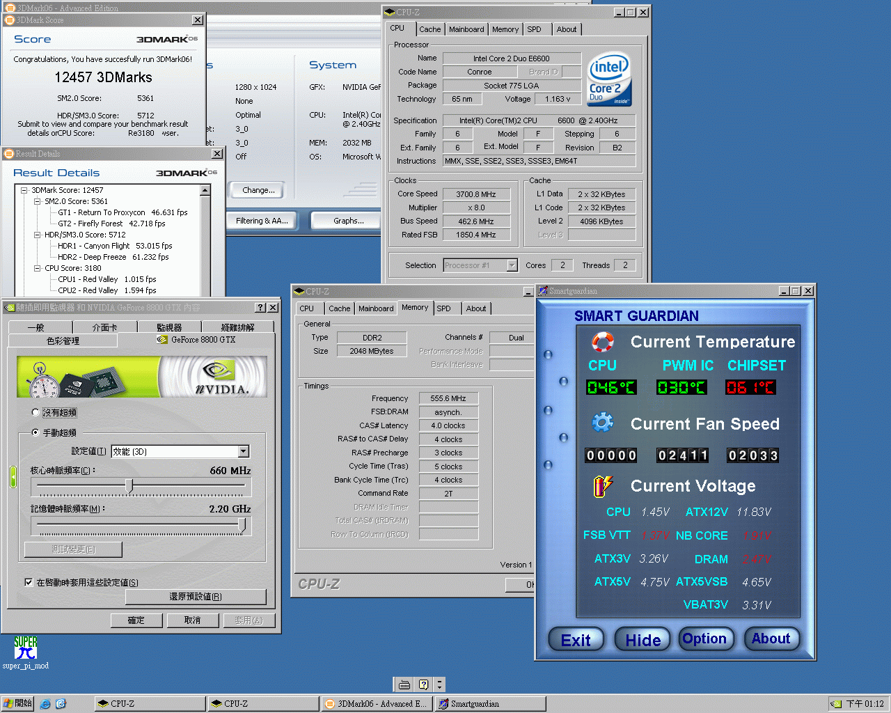Click the lifebuoy temperature icon in Smart Guardian
The height and width of the screenshot is (713, 891).
coord(602,342)
